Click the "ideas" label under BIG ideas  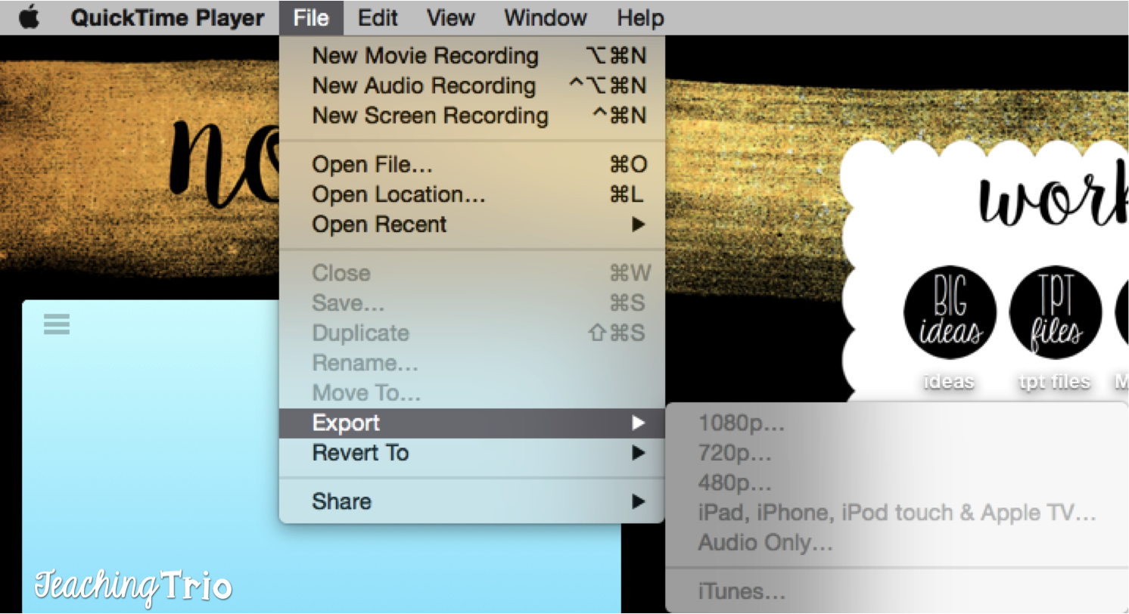[949, 382]
